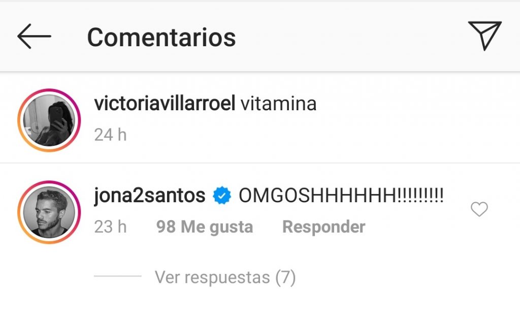Image resolution: width=520 pixels, height=312 pixels.
Task: Open victoriavillarroel's story avatar
Action: pos(49,120)
